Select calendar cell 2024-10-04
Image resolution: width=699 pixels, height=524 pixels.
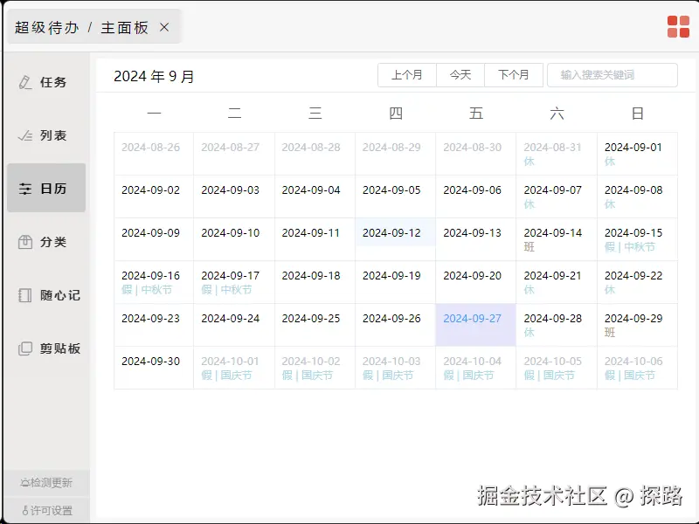[475, 368]
